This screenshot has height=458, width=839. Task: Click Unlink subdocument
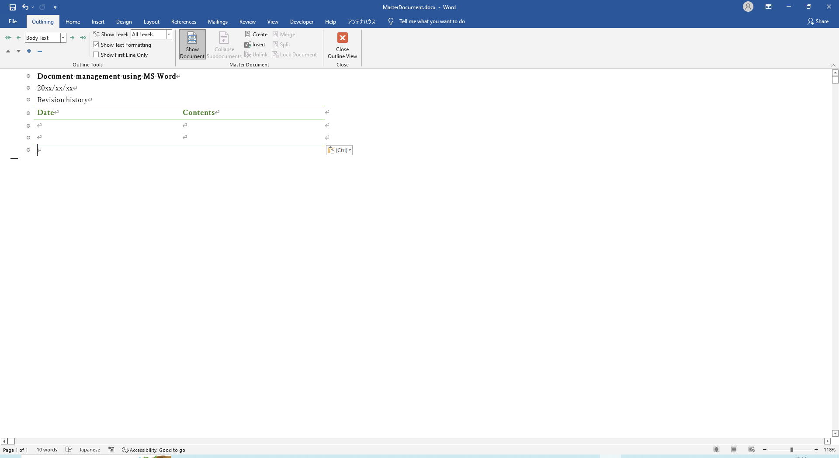[x=256, y=55]
